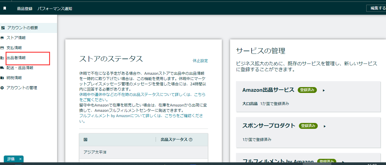Click the 出品者情報 building icon
386x165 pixels.
[2, 58]
